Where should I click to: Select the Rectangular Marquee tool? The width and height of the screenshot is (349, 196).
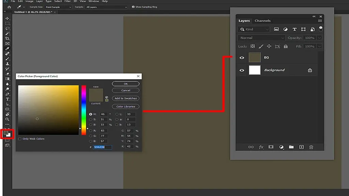pos(7,23)
